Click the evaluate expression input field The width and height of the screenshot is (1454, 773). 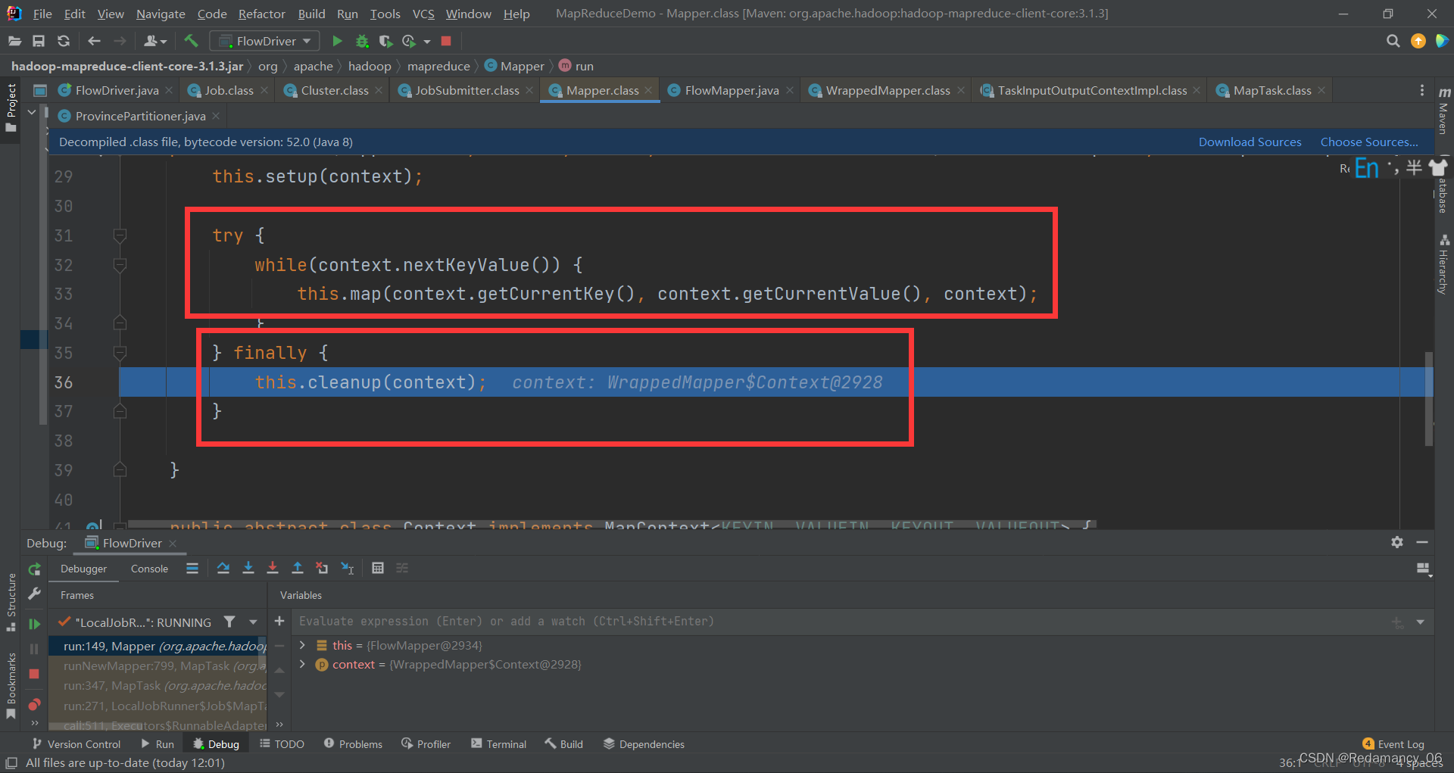pyautogui.click(x=841, y=622)
